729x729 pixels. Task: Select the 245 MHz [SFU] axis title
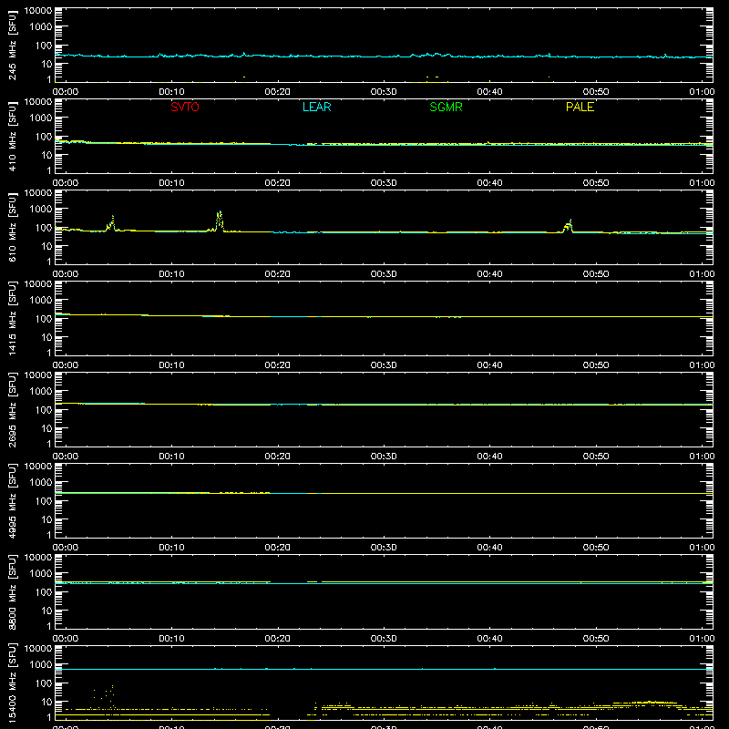(13, 45)
